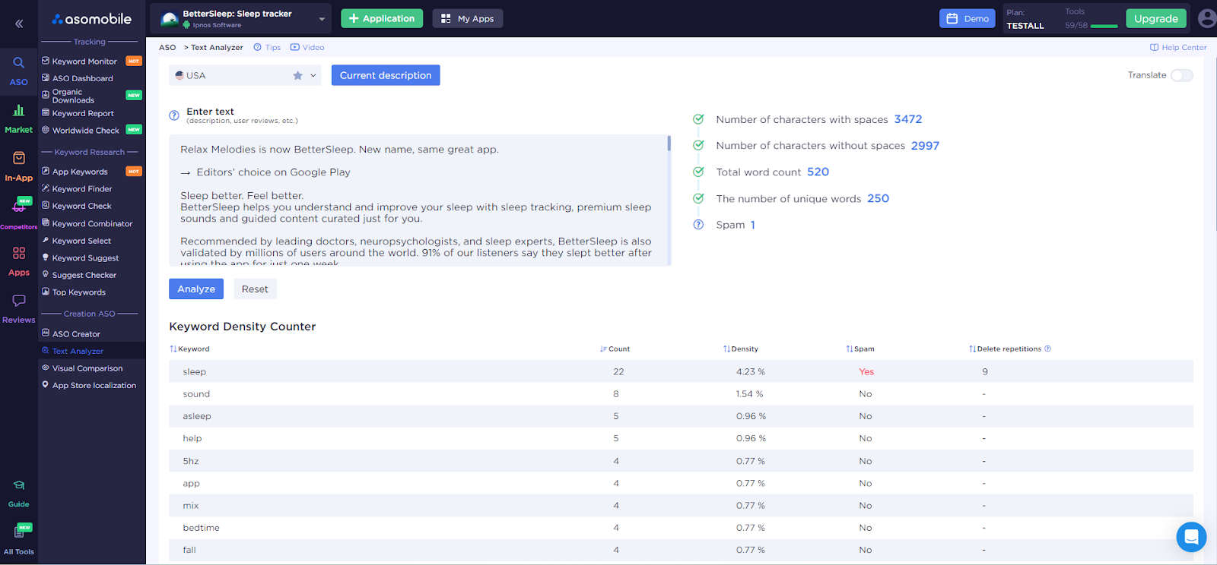
Task: Click the red "Yes" spam value
Action: coord(866,371)
